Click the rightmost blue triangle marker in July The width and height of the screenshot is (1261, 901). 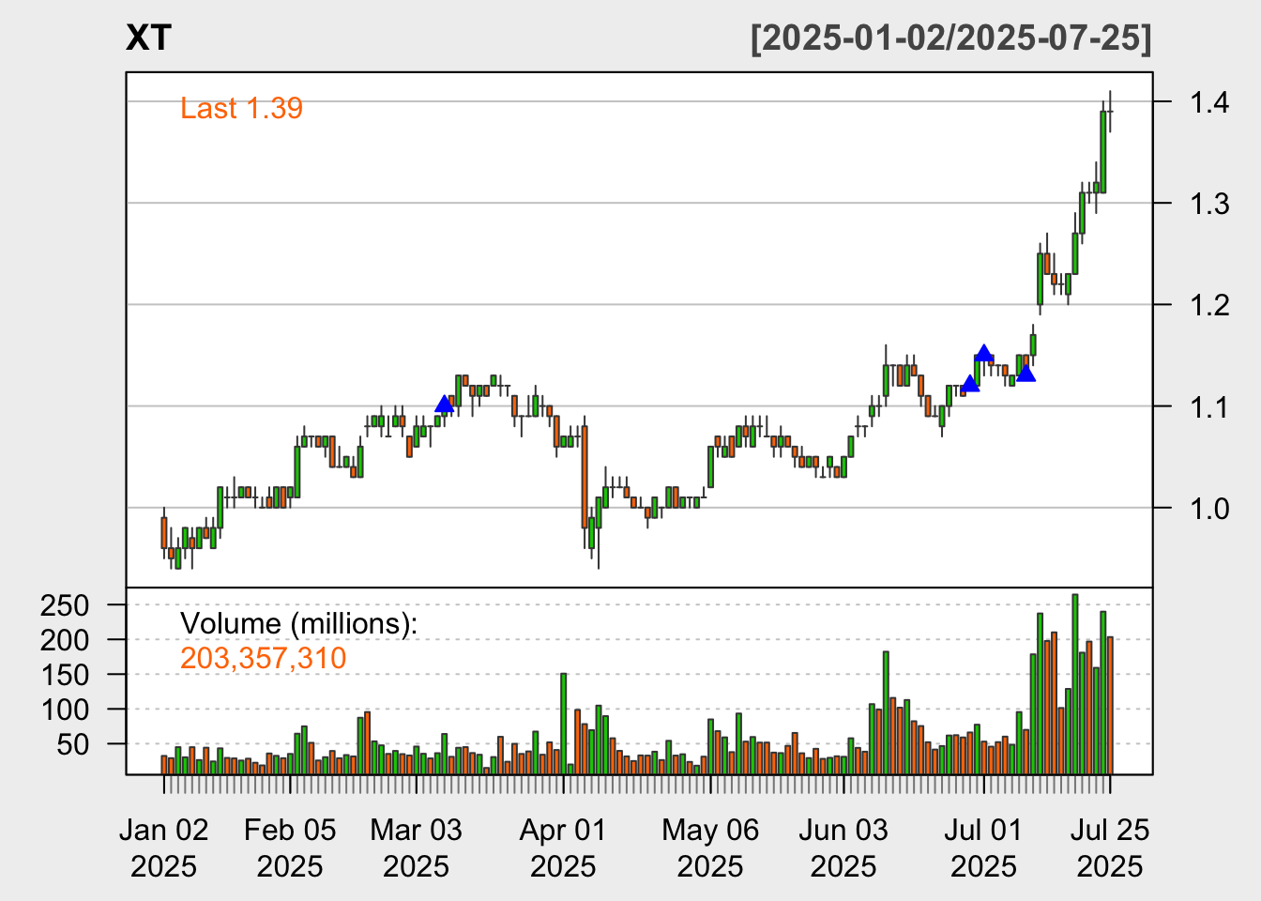(1026, 374)
